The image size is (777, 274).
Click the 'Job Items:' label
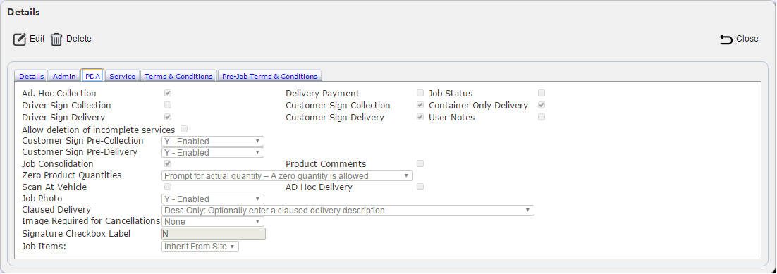point(44,246)
